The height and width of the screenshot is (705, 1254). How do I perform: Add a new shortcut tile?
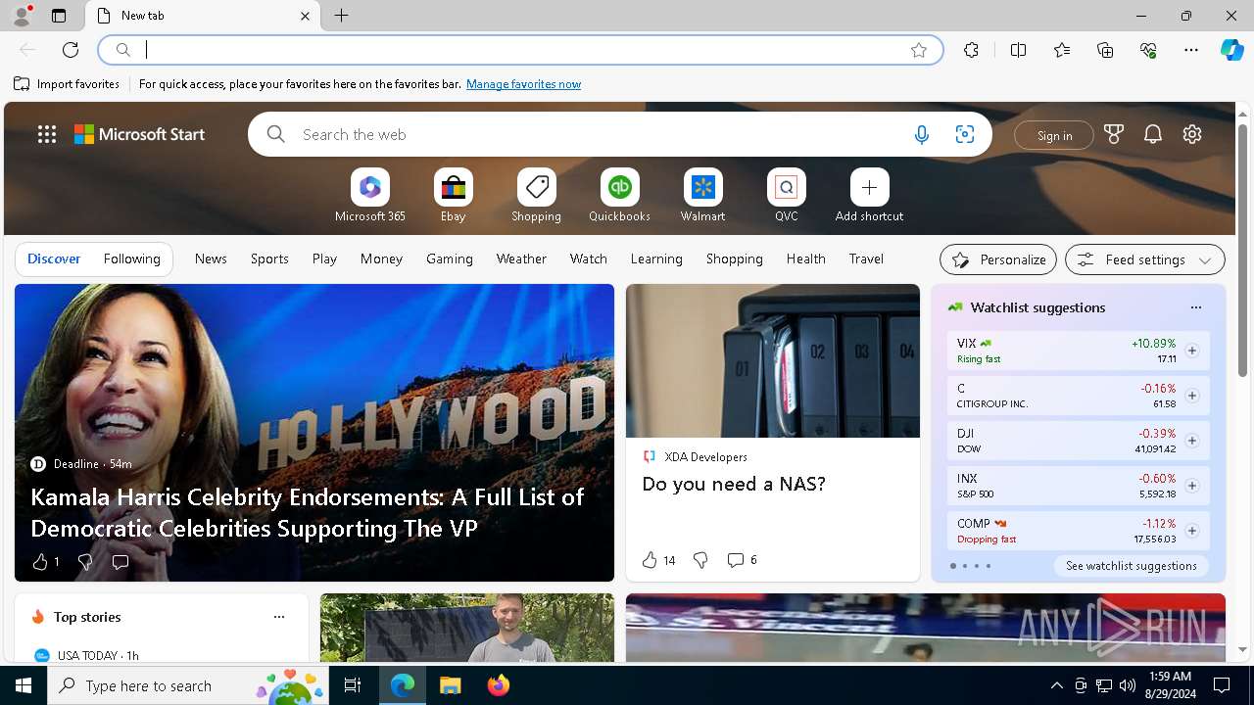pos(870,196)
